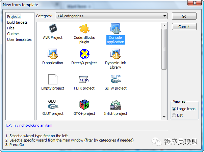Click the 'TIP: Try right-clicking an item' text
Viewport: 204px width, 152px height.
point(29,125)
